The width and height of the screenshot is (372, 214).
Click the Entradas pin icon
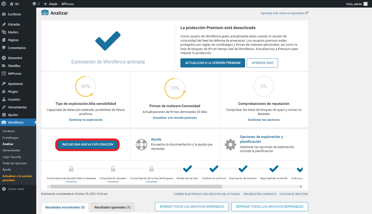coord(4,24)
